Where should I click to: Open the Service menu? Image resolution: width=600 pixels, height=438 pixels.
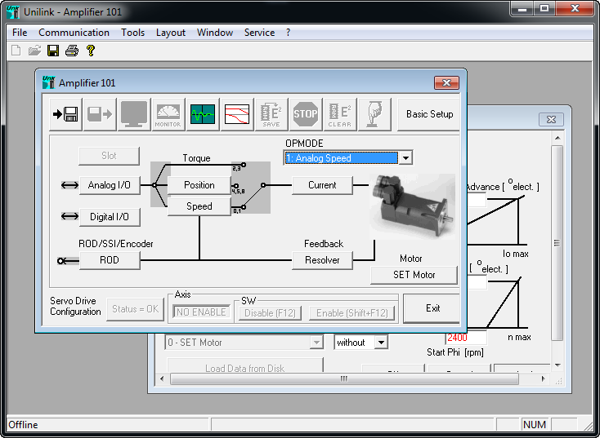pos(259,33)
